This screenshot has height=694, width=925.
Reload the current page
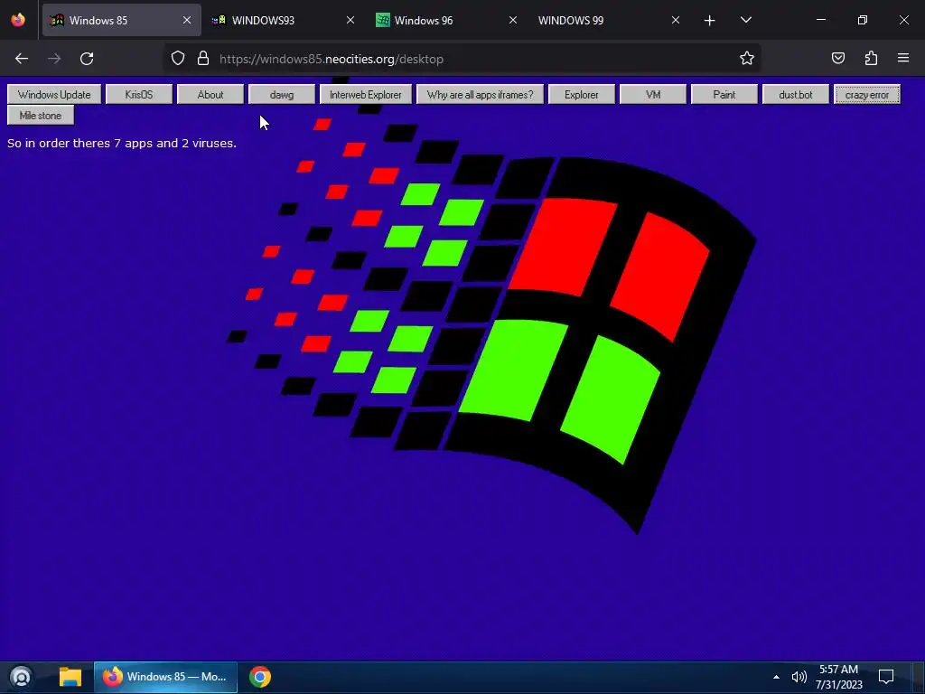coord(87,59)
